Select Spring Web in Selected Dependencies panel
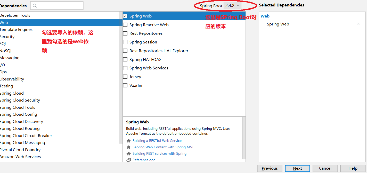367x173 pixels. point(278,24)
